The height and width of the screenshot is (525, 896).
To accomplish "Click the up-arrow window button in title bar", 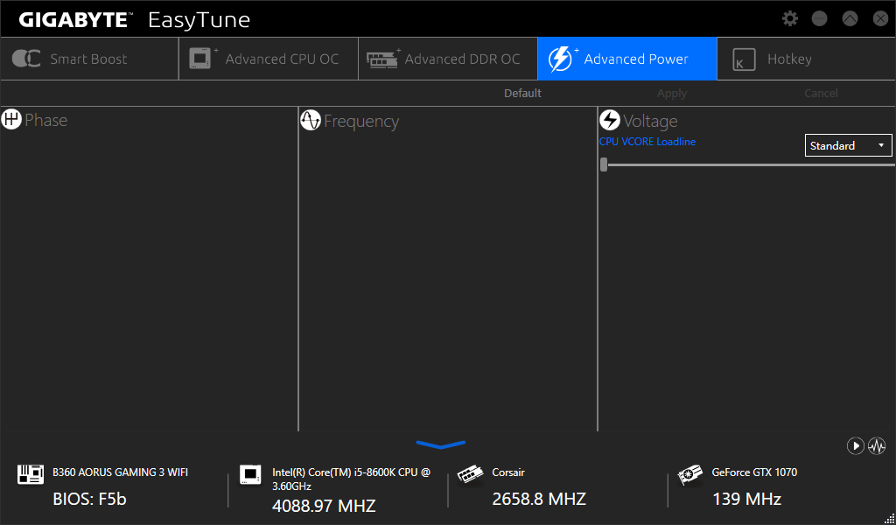I will (x=850, y=19).
